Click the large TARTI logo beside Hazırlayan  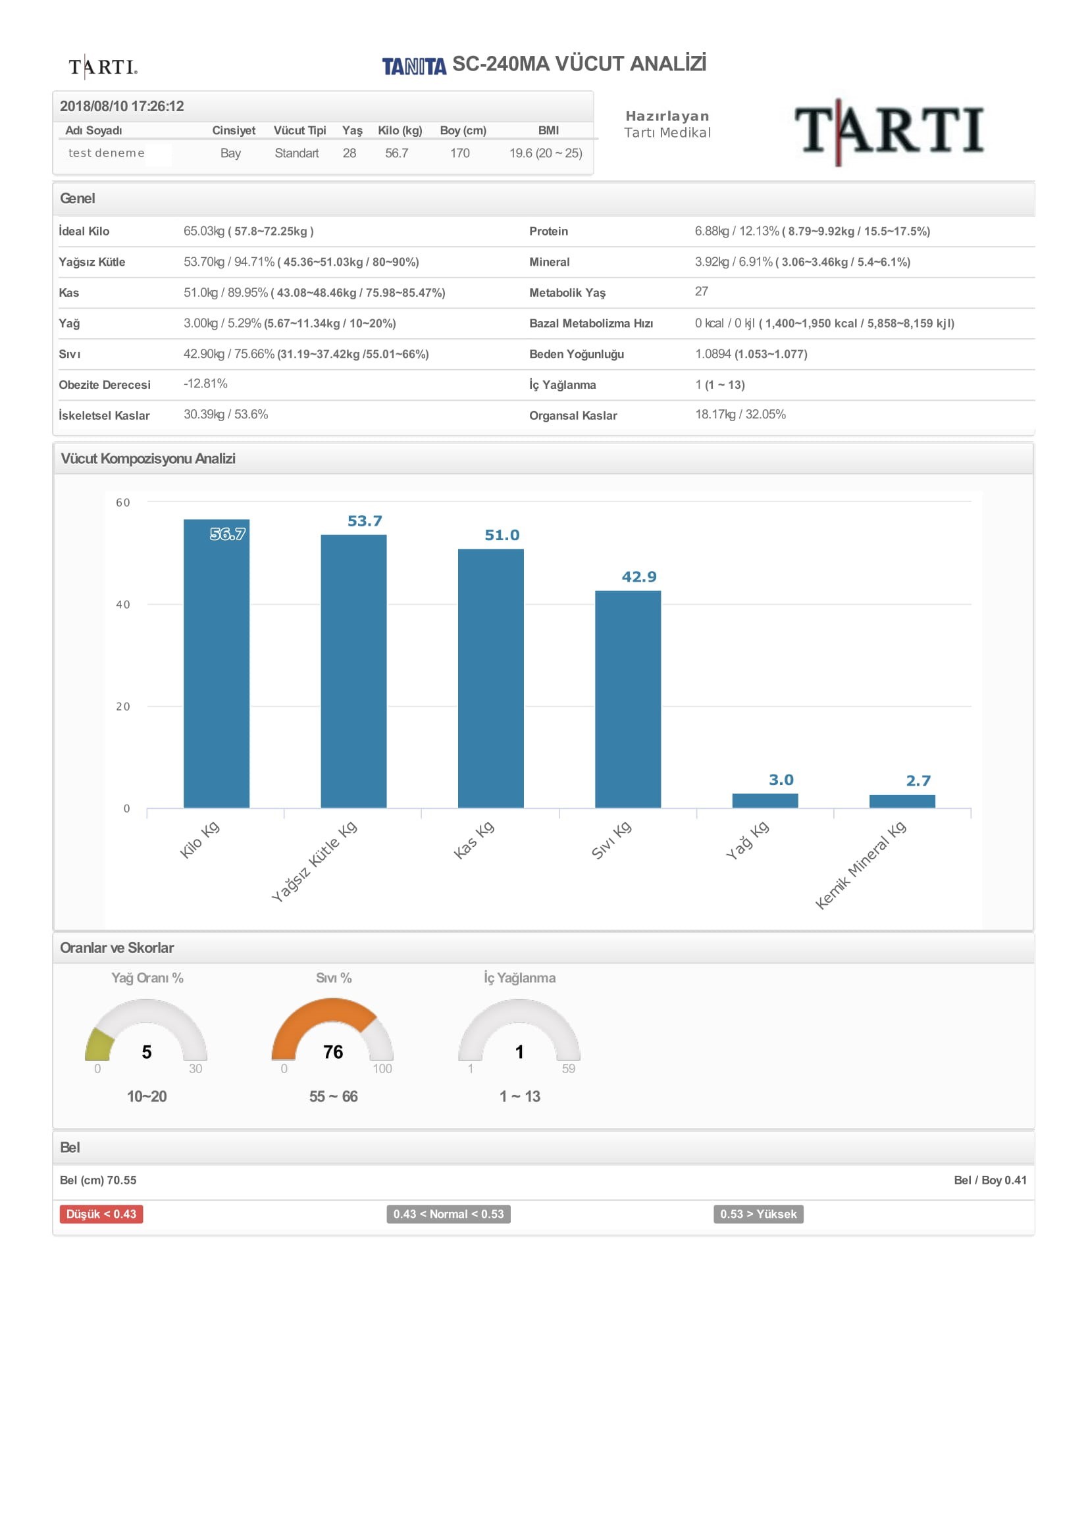pyautogui.click(x=888, y=131)
